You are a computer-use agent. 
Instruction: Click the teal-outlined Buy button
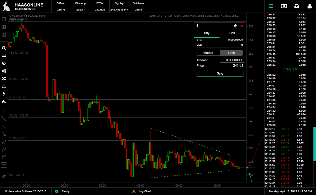click(220, 74)
